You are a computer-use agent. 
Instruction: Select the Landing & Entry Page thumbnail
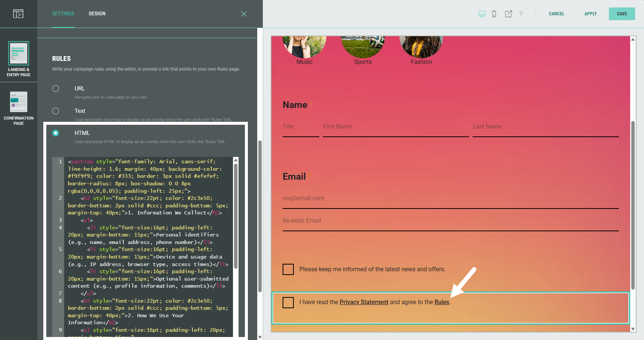(x=19, y=53)
